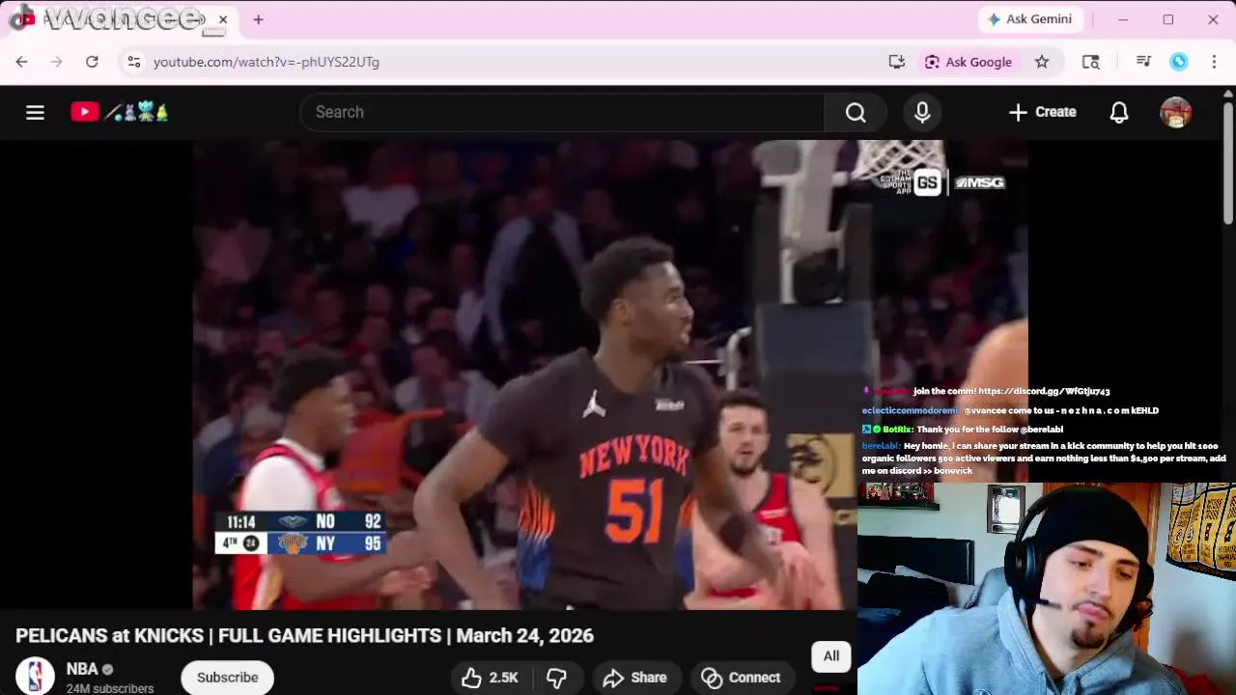
Task: Go forward in browser history
Action: click(56, 62)
